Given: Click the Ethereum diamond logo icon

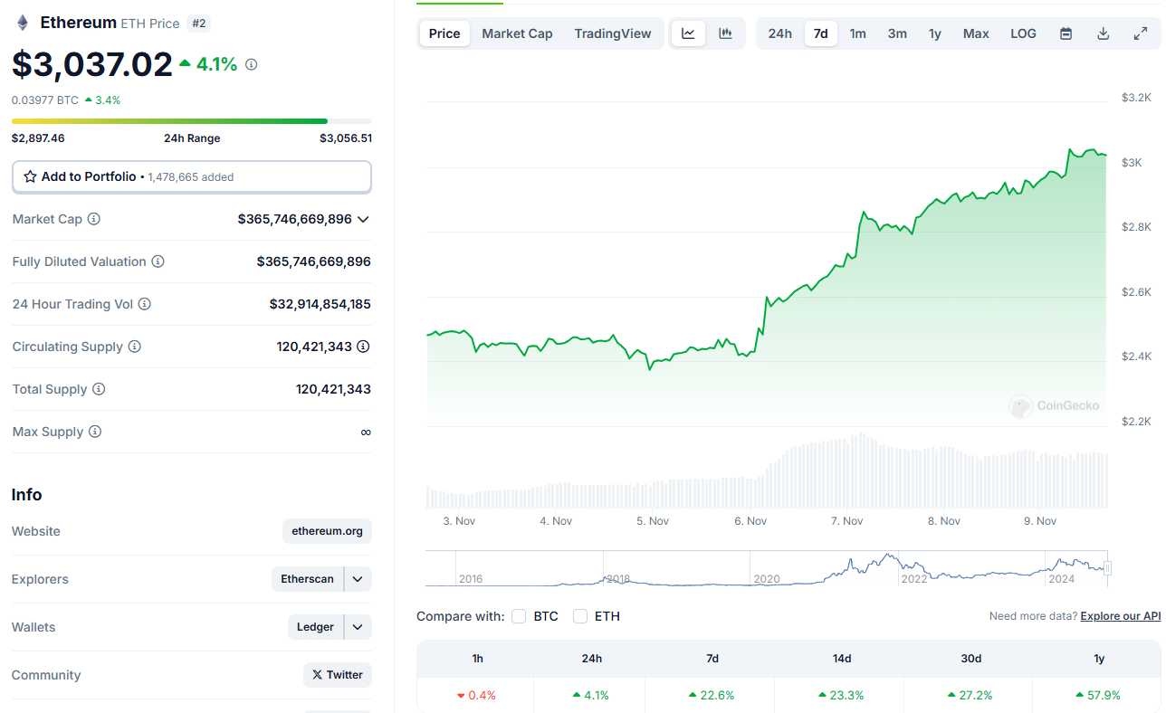Looking at the screenshot, I should [x=23, y=23].
